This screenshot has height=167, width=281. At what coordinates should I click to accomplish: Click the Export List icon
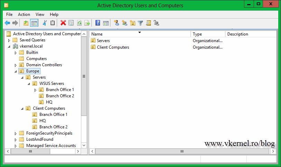coord(87,23)
